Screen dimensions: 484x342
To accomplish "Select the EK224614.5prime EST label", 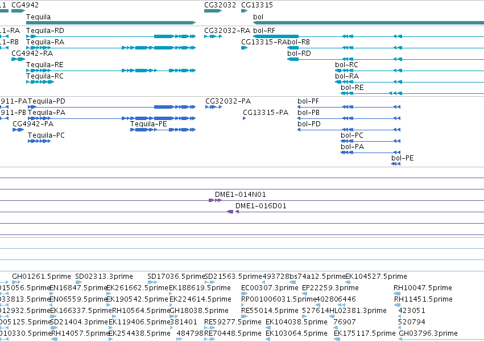I will click(x=200, y=299).
